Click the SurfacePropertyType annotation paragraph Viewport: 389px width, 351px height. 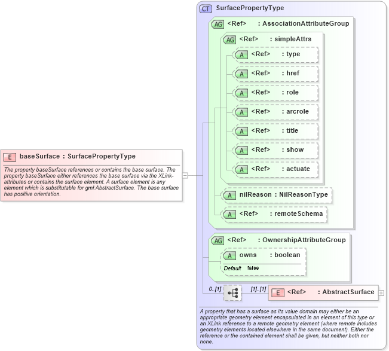pos(289,326)
